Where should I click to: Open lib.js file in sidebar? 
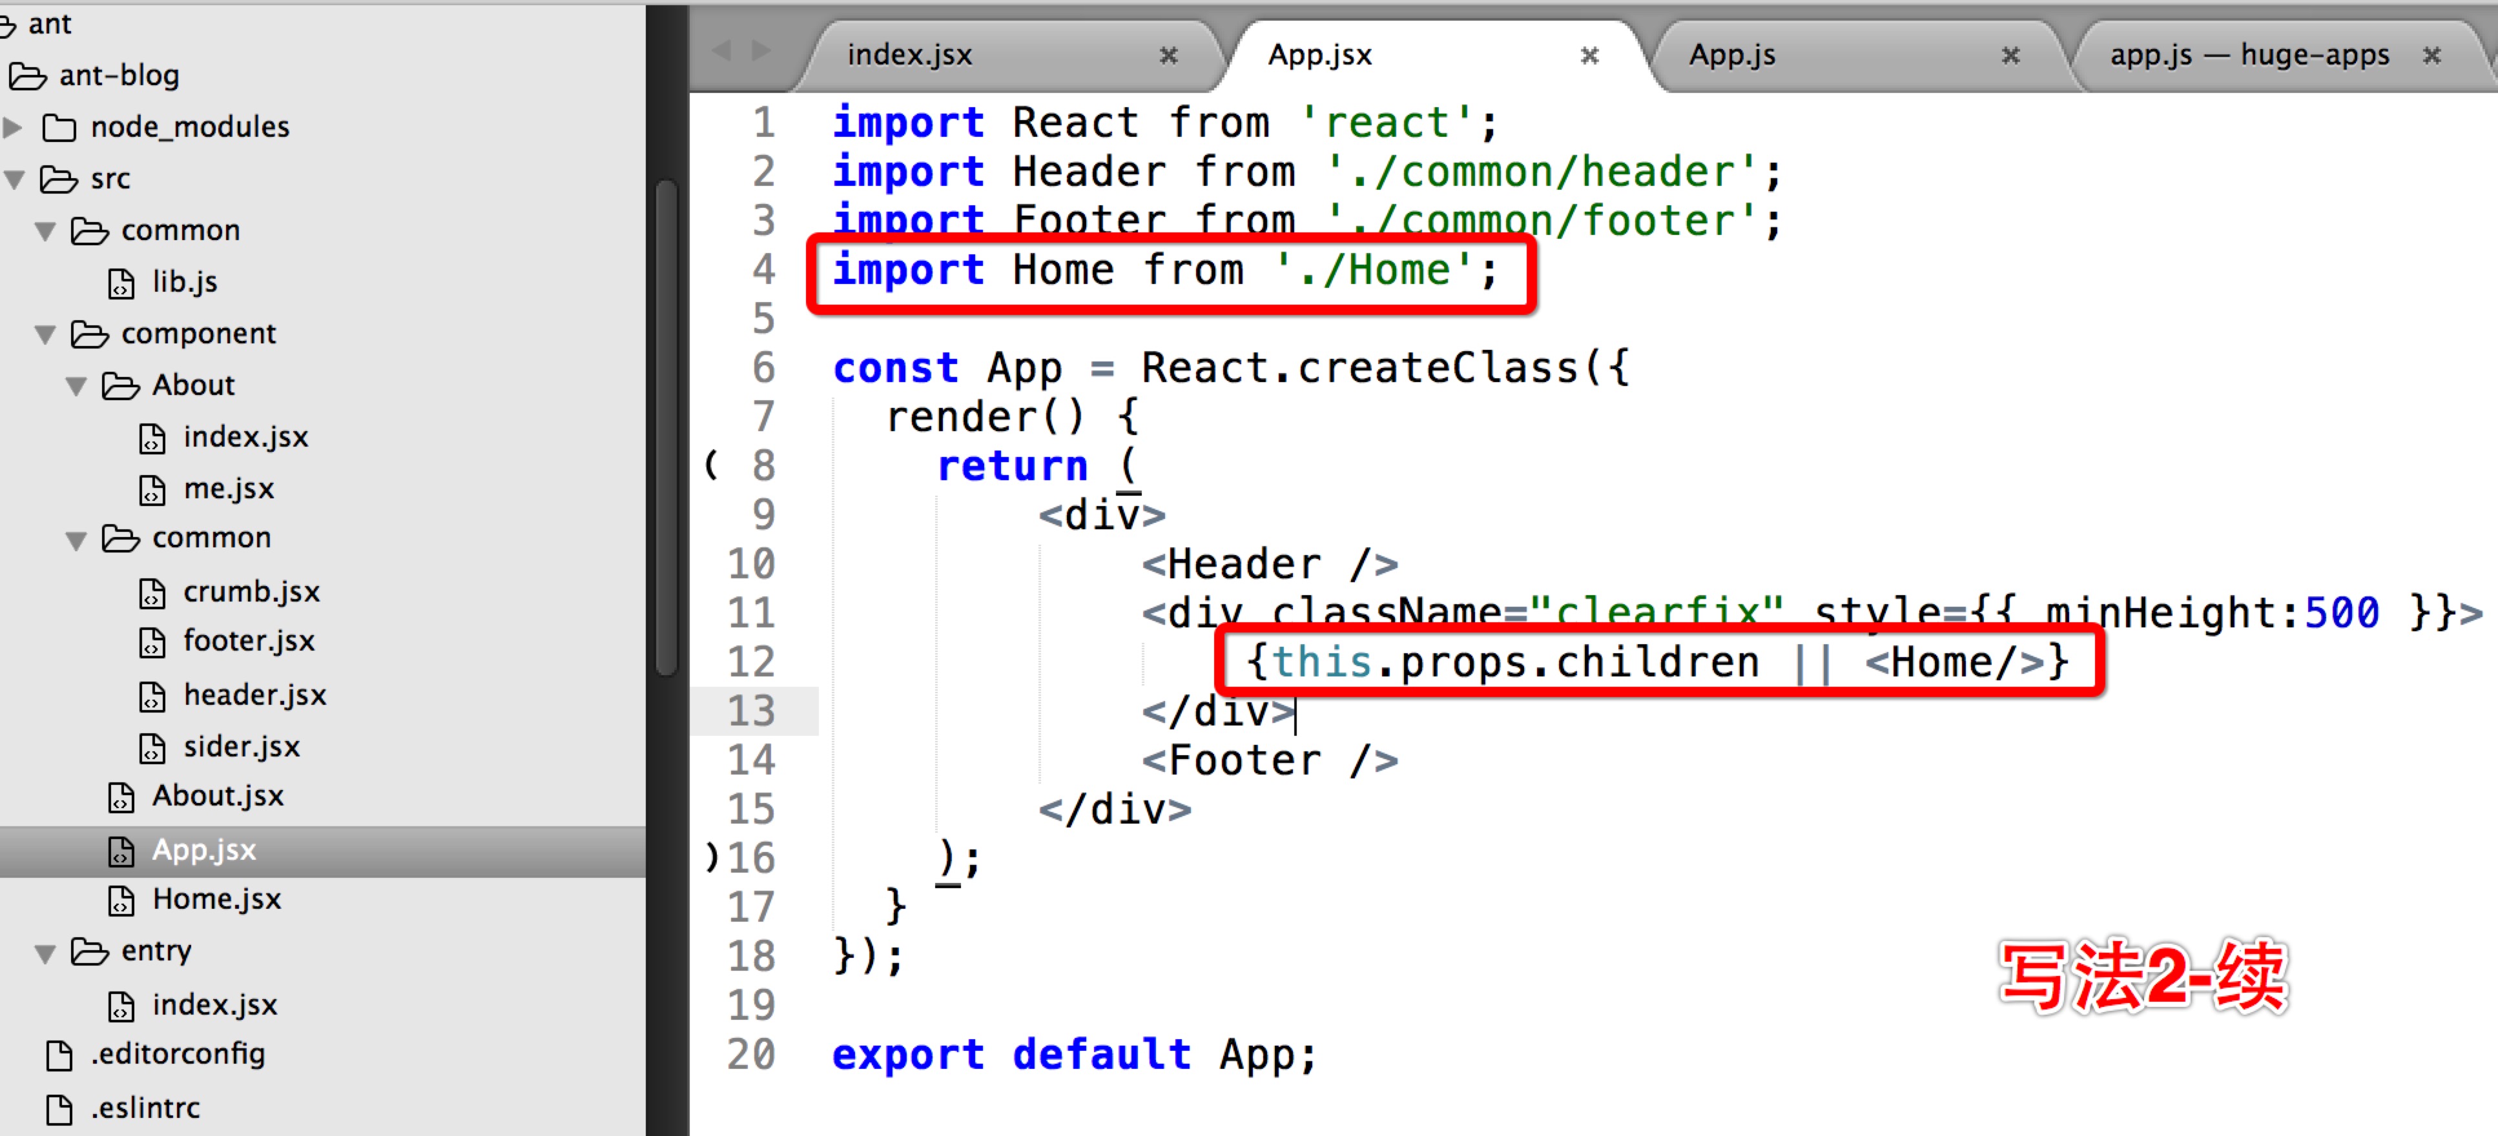point(184,282)
